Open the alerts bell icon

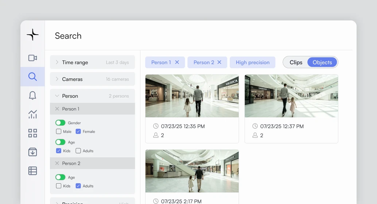point(33,95)
